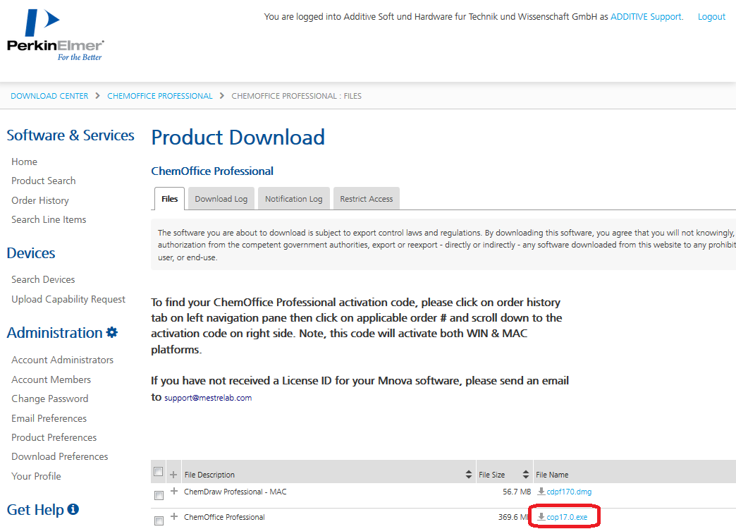Click the Administration gear icon

click(111, 333)
